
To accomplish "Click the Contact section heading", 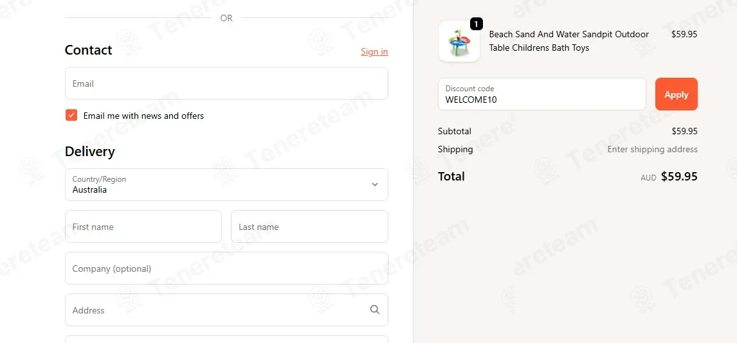I will (x=88, y=50).
